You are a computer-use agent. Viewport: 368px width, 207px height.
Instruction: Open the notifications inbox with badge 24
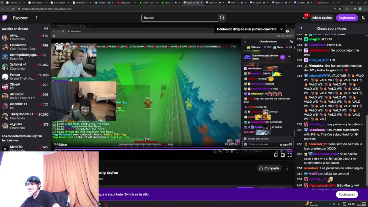coord(305,18)
